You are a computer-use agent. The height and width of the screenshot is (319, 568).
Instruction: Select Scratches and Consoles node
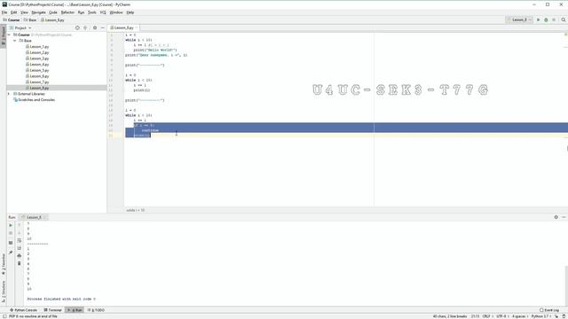(34, 100)
